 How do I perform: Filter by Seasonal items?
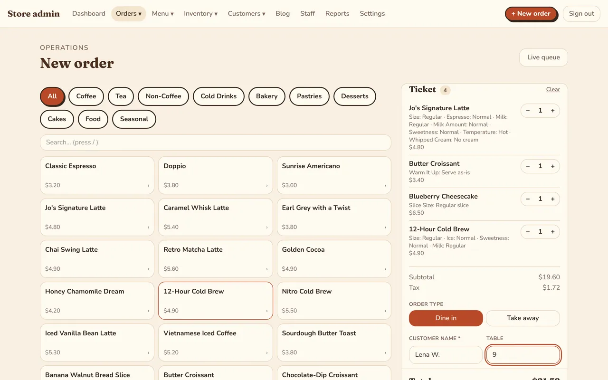[x=134, y=119]
